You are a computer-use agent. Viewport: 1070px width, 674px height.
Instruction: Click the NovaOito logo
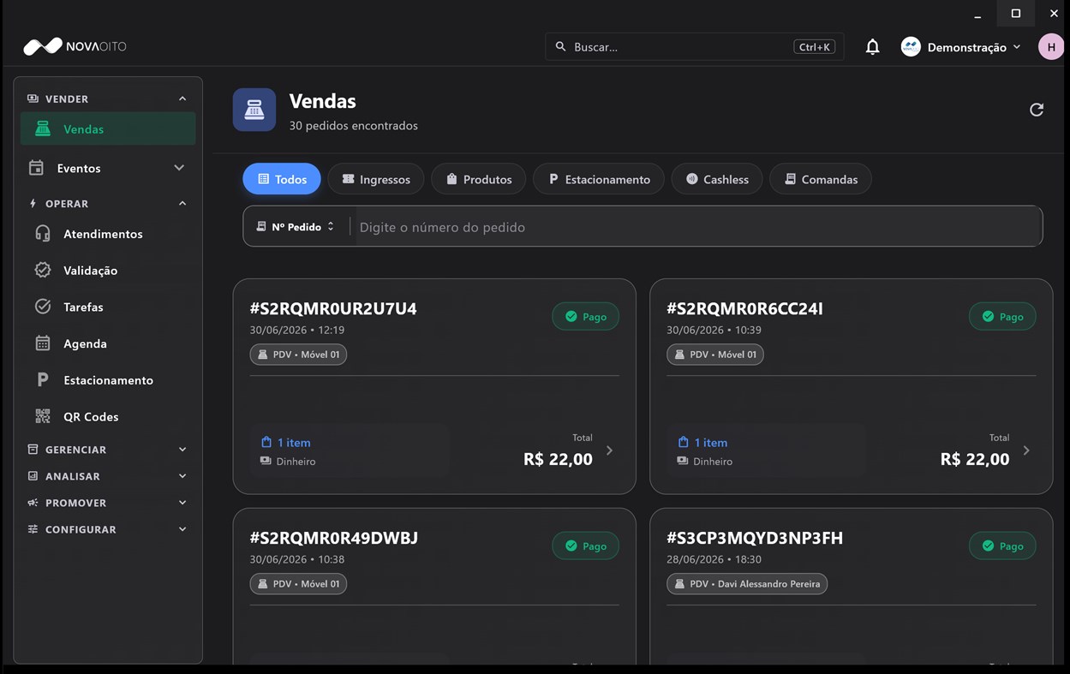point(75,46)
